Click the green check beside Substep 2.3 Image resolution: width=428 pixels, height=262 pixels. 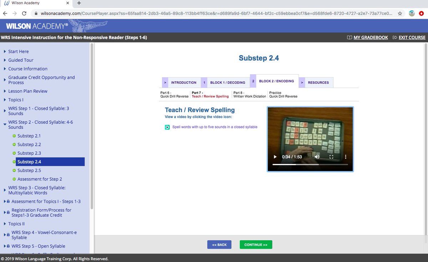[14, 153]
